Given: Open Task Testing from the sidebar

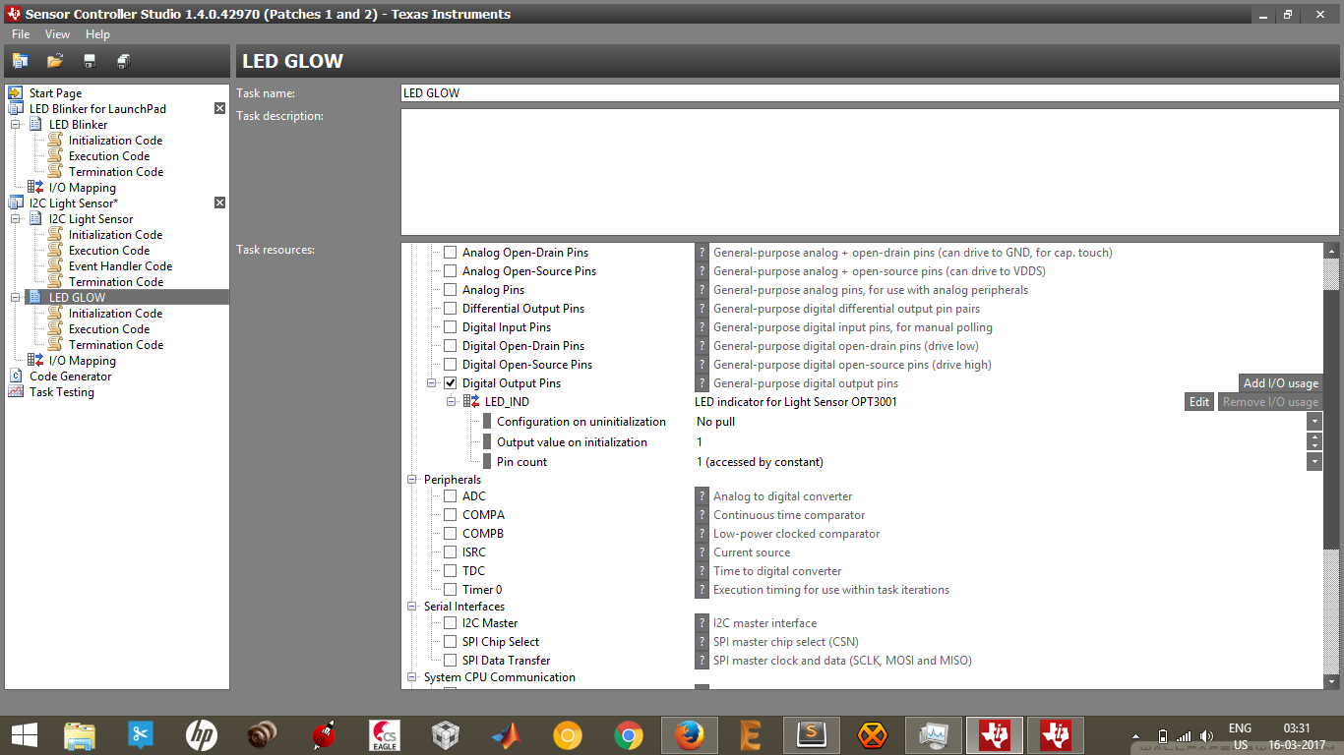Looking at the screenshot, I should pyautogui.click(x=59, y=391).
